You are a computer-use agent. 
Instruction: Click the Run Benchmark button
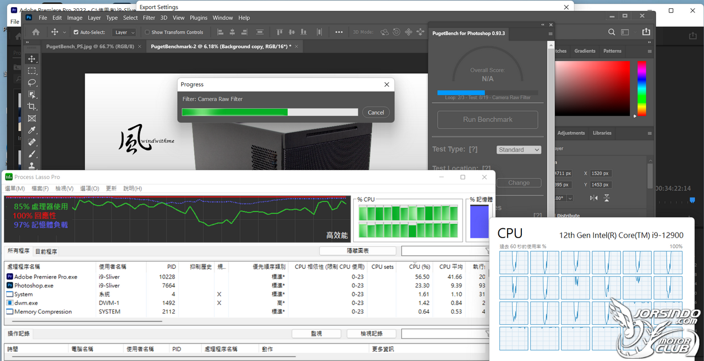tap(487, 120)
